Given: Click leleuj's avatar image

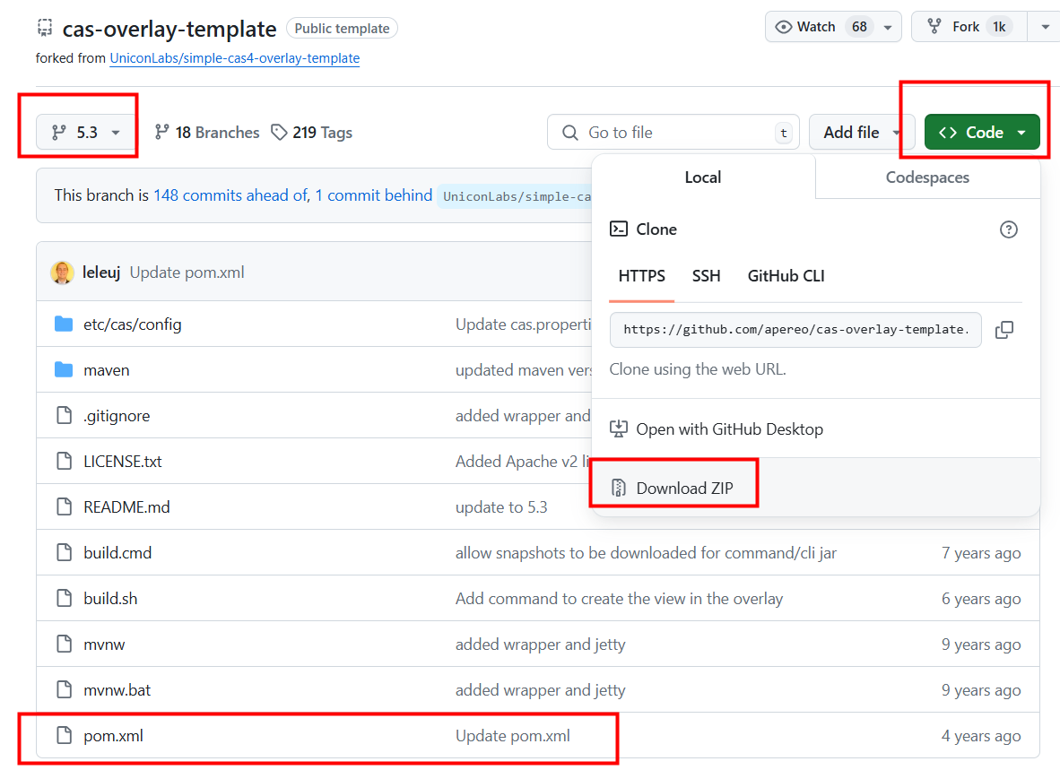Looking at the screenshot, I should [x=62, y=273].
